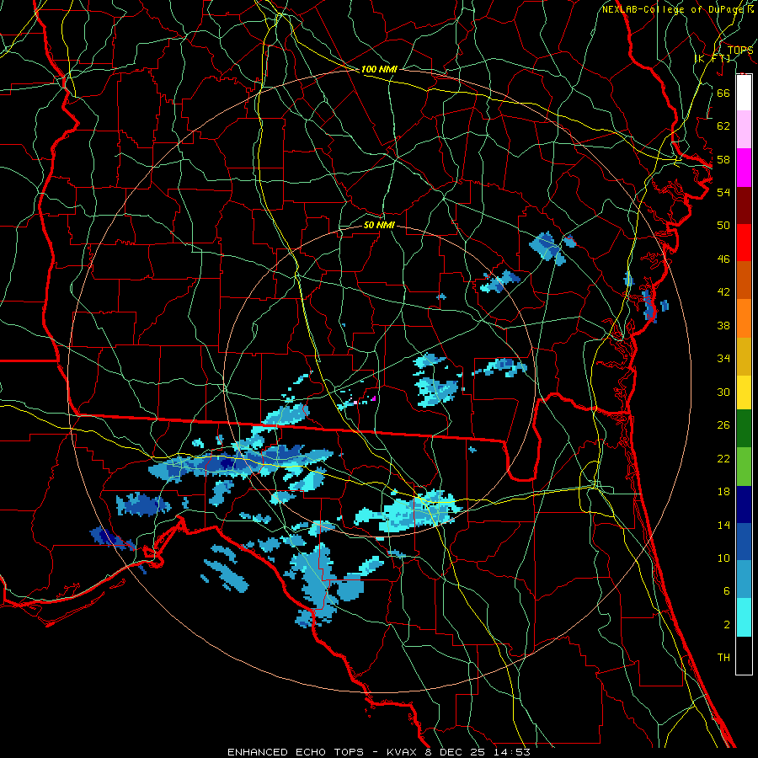758x758 pixels.
Task: Select the light orange legend swatch
Action: (744, 318)
